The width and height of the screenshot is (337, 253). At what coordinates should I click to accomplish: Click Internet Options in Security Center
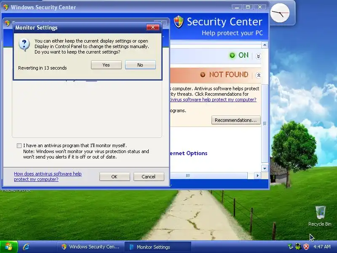[188, 153]
